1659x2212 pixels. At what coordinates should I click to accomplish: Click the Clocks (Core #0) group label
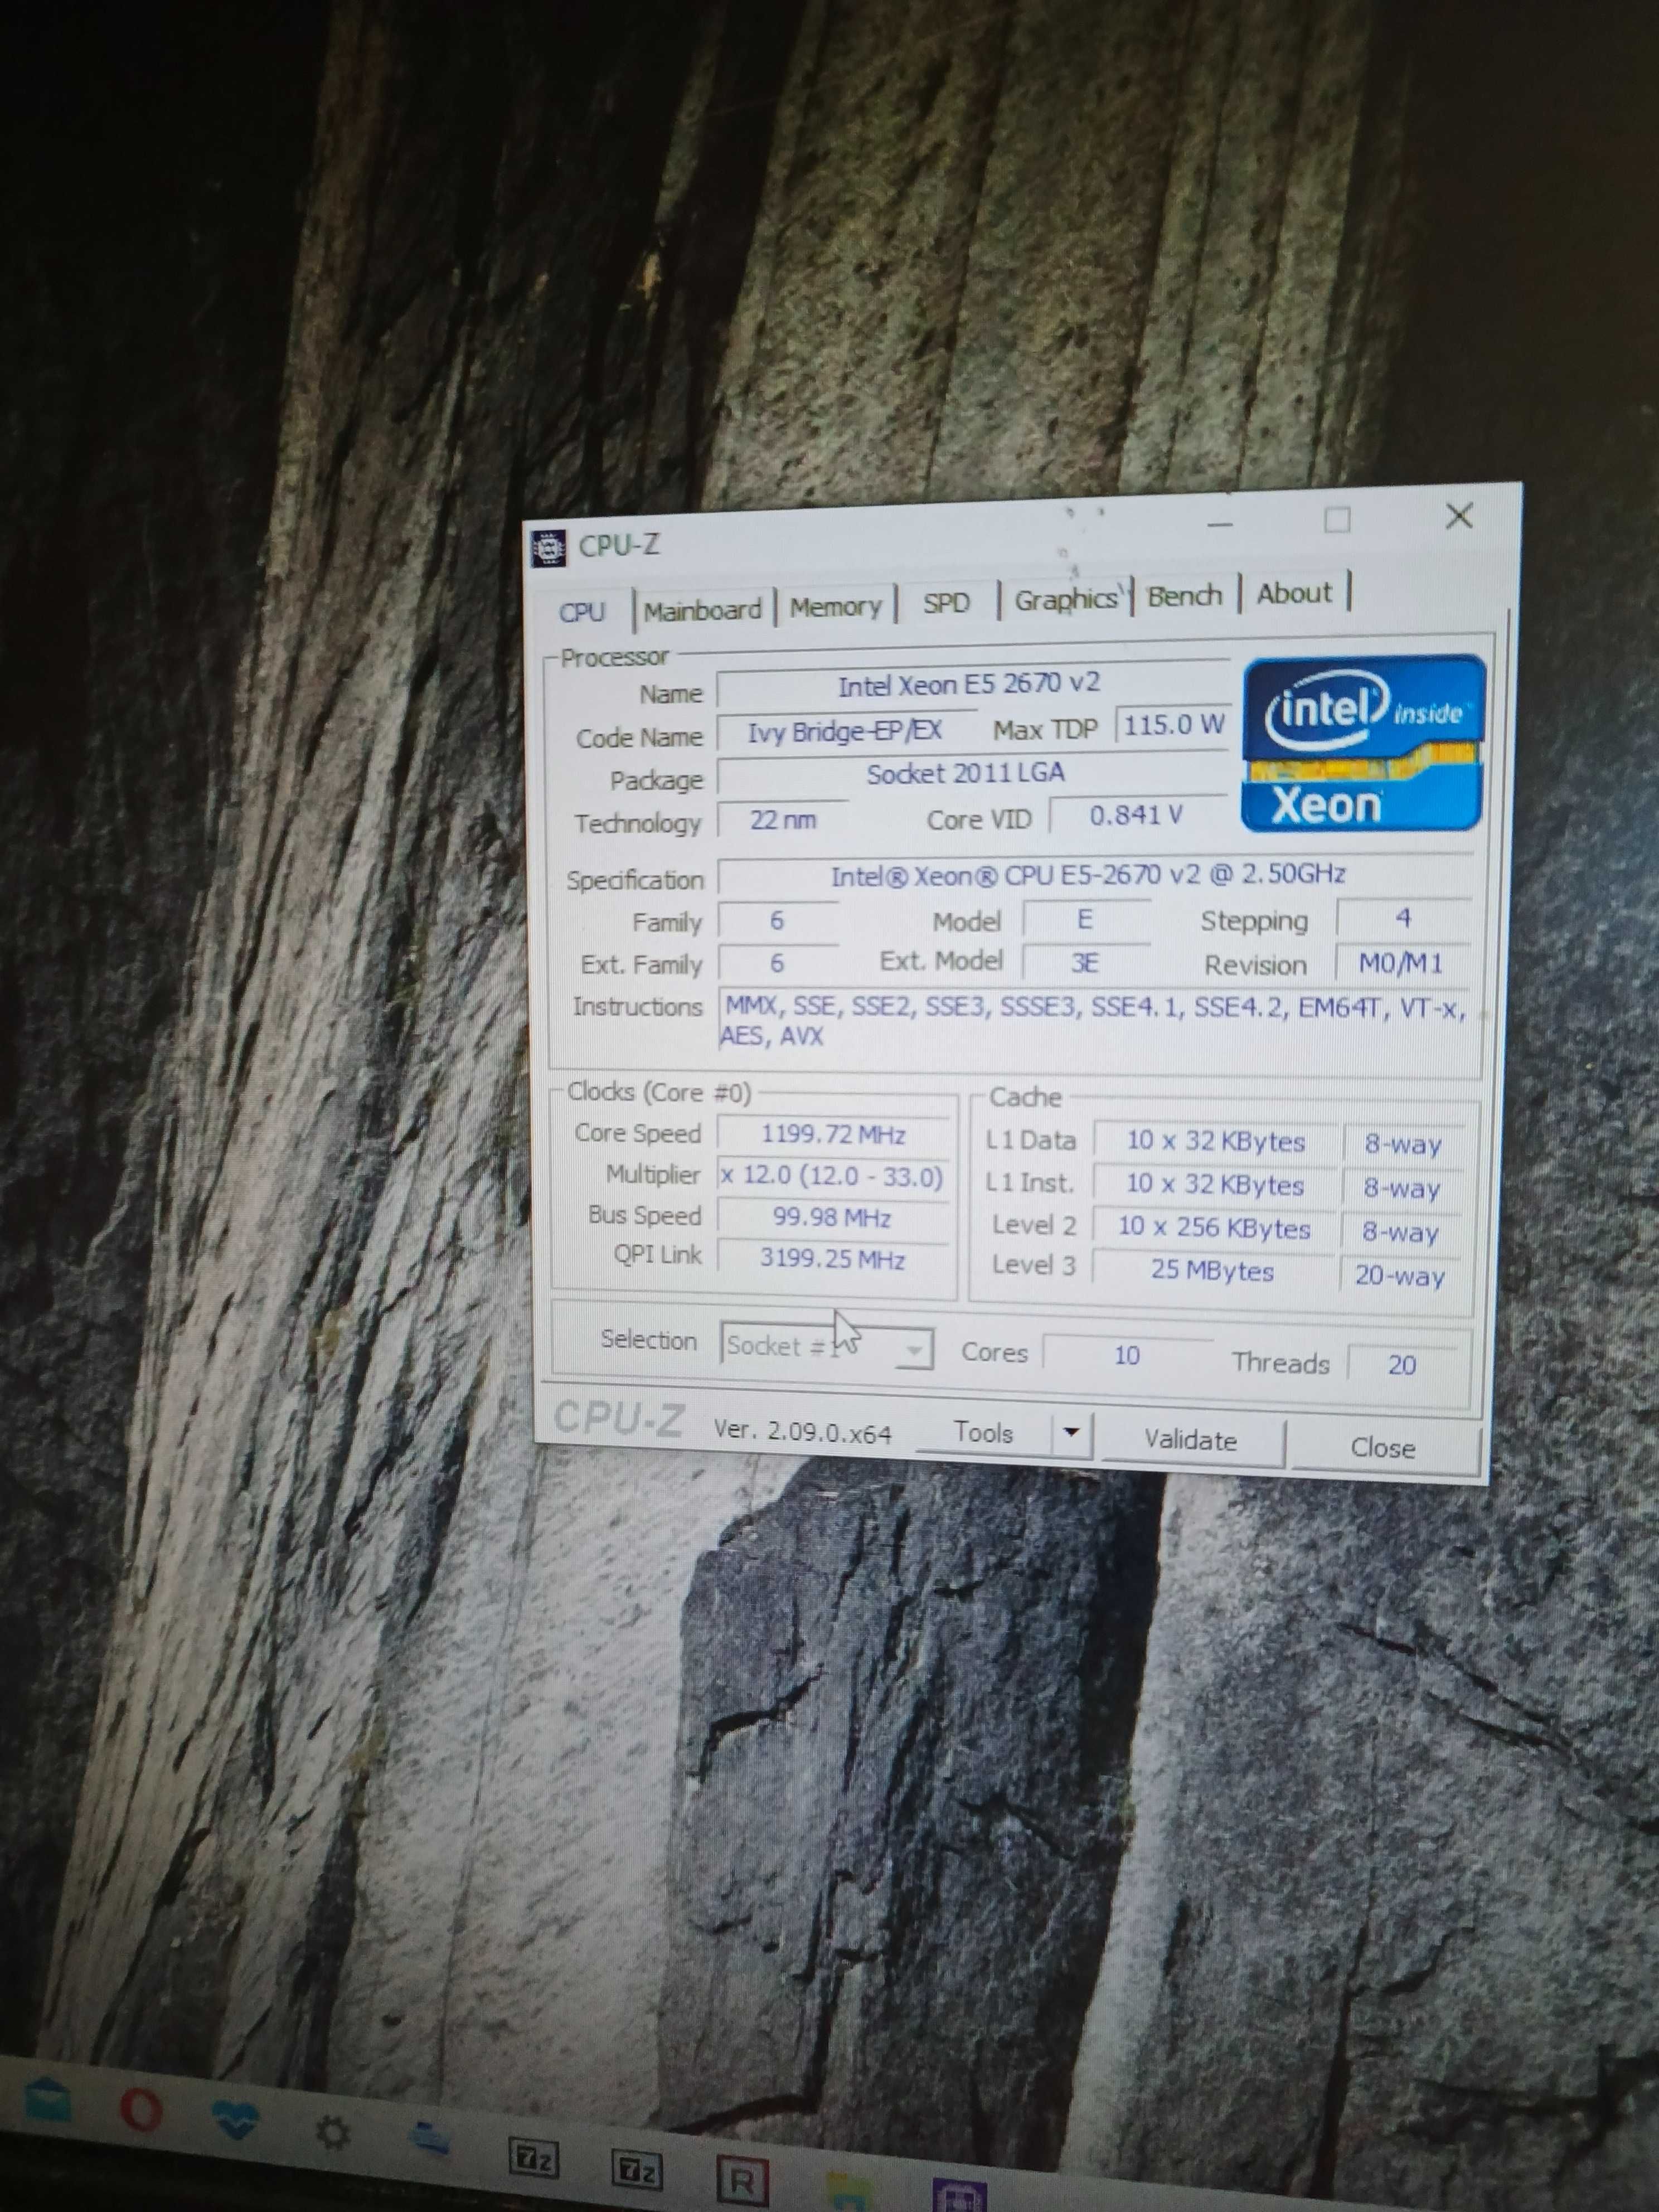[x=659, y=1092]
